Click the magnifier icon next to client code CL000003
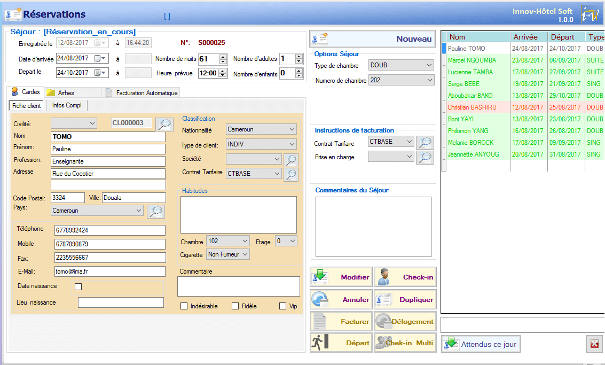The width and height of the screenshot is (605, 365). tap(164, 124)
